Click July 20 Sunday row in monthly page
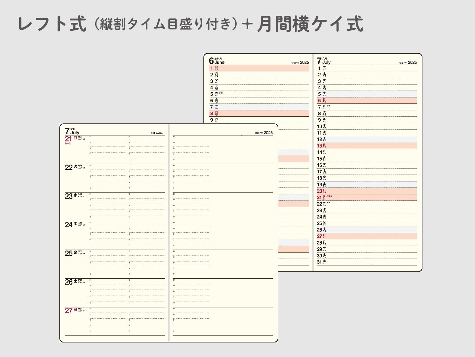 tap(367, 191)
